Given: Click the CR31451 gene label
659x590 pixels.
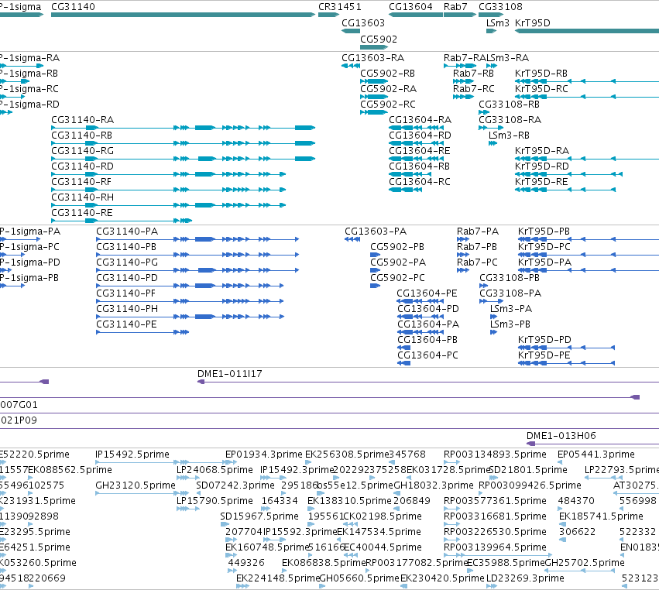Looking at the screenshot, I should pyautogui.click(x=340, y=7).
